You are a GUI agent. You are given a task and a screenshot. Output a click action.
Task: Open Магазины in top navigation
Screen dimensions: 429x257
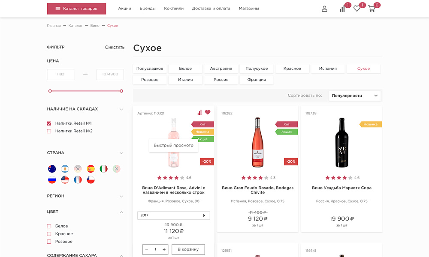[249, 9]
